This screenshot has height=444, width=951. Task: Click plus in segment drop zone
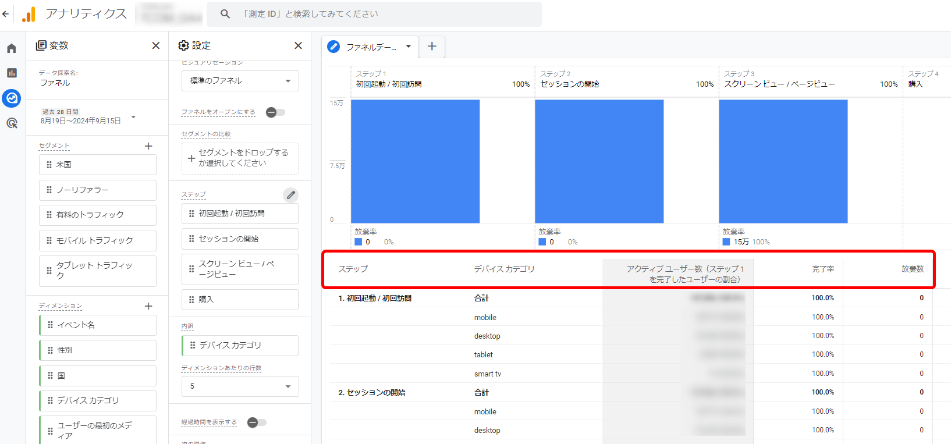pos(191,158)
